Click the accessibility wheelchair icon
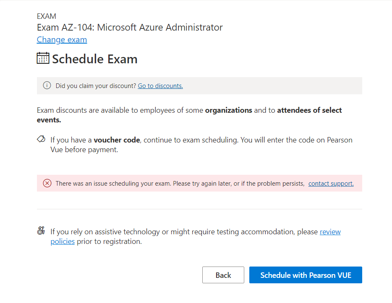392x303 pixels. pyautogui.click(x=40, y=230)
